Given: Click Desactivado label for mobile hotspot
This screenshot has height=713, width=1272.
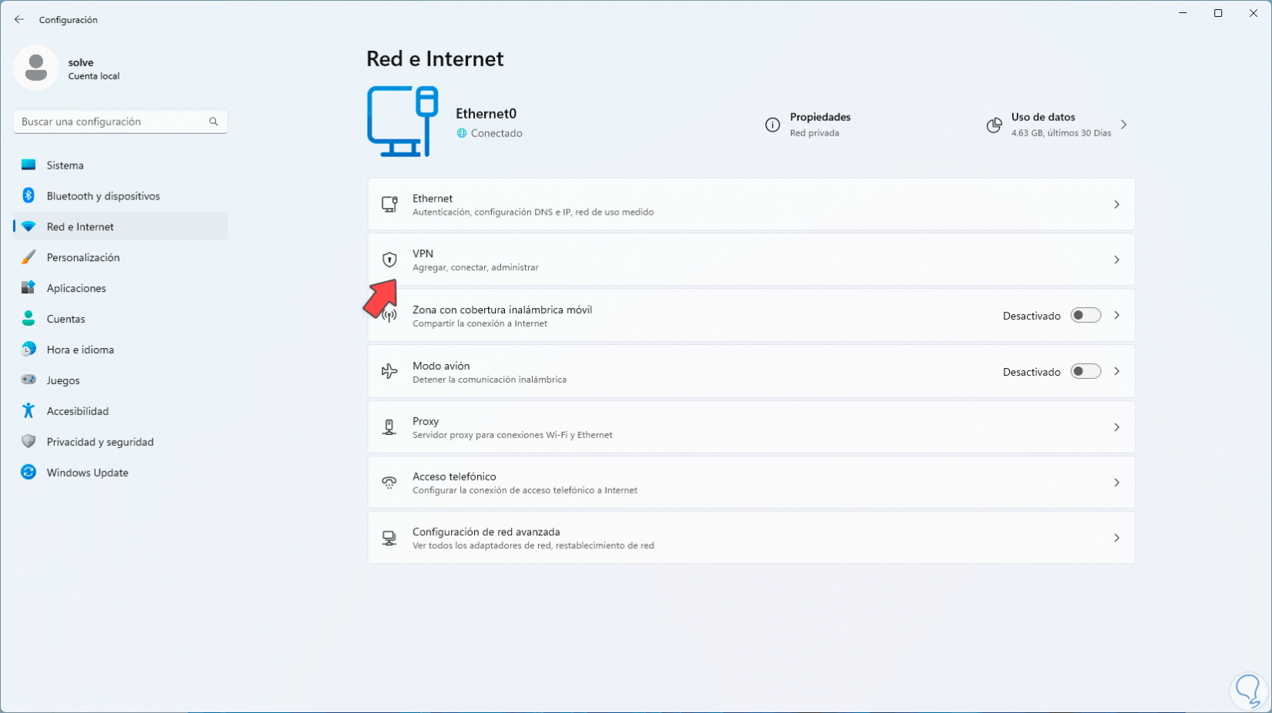Looking at the screenshot, I should pos(1031,316).
